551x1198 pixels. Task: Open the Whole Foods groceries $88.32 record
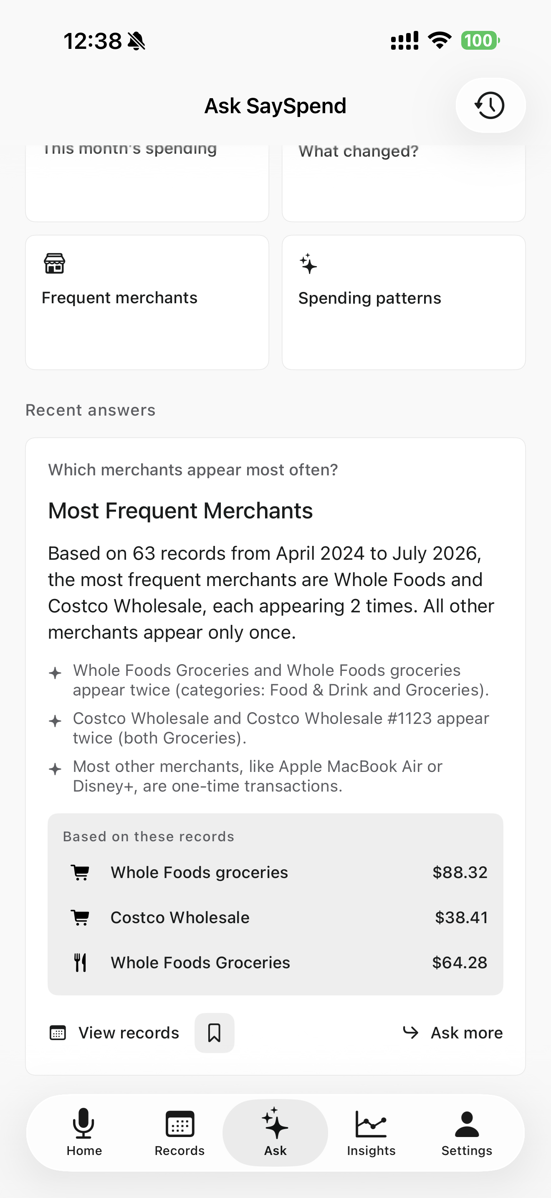[x=275, y=873]
